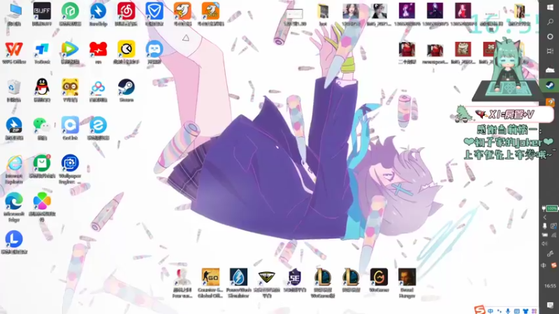This screenshot has height=314, width=559.
Task: Open the orange question-mark taskbar app
Action: click(550, 102)
